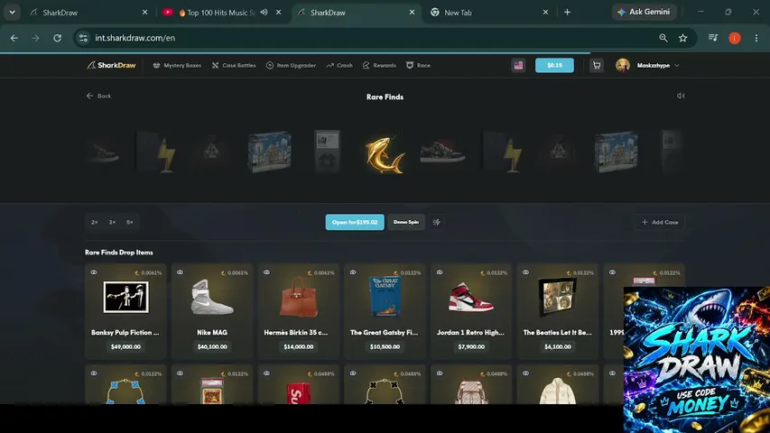Click browser forward arrow
The width and height of the screenshot is (770, 433).
coord(35,38)
